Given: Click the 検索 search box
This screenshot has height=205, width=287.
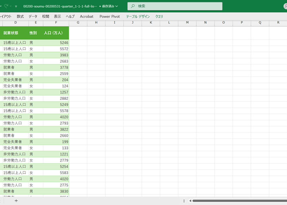Looking at the screenshot, I should point(175,6).
